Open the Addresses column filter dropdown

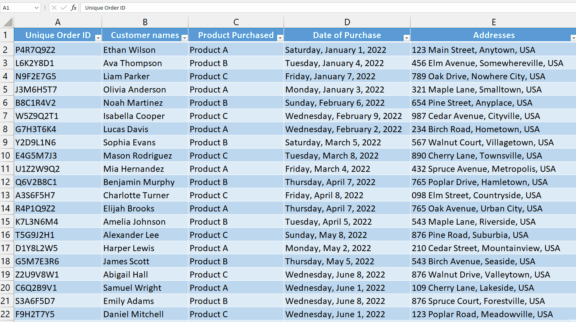(x=573, y=37)
